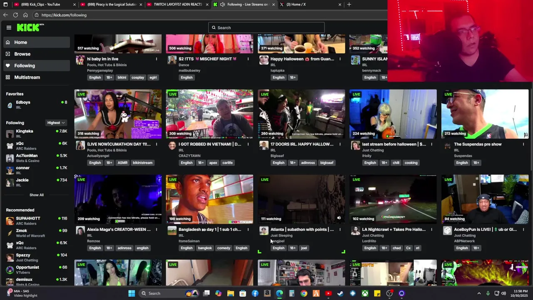Image resolution: width=533 pixels, height=300 pixels.
Task: Open Opportunist recommended channel
Action: click(36, 270)
